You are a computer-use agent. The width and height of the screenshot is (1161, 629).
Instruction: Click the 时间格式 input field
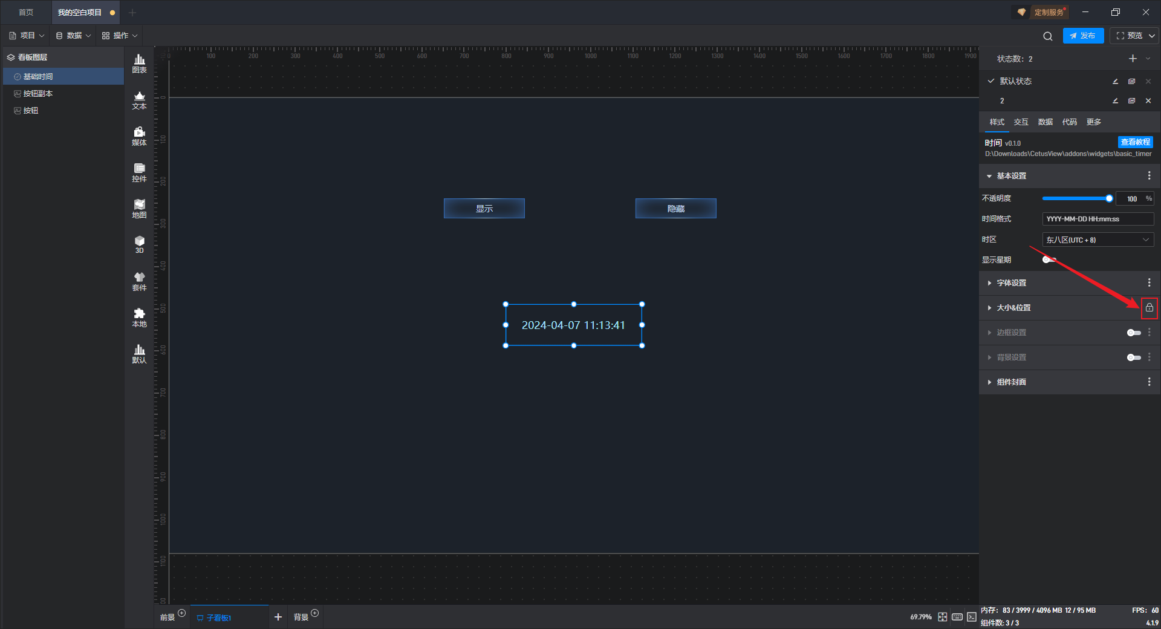1098,219
